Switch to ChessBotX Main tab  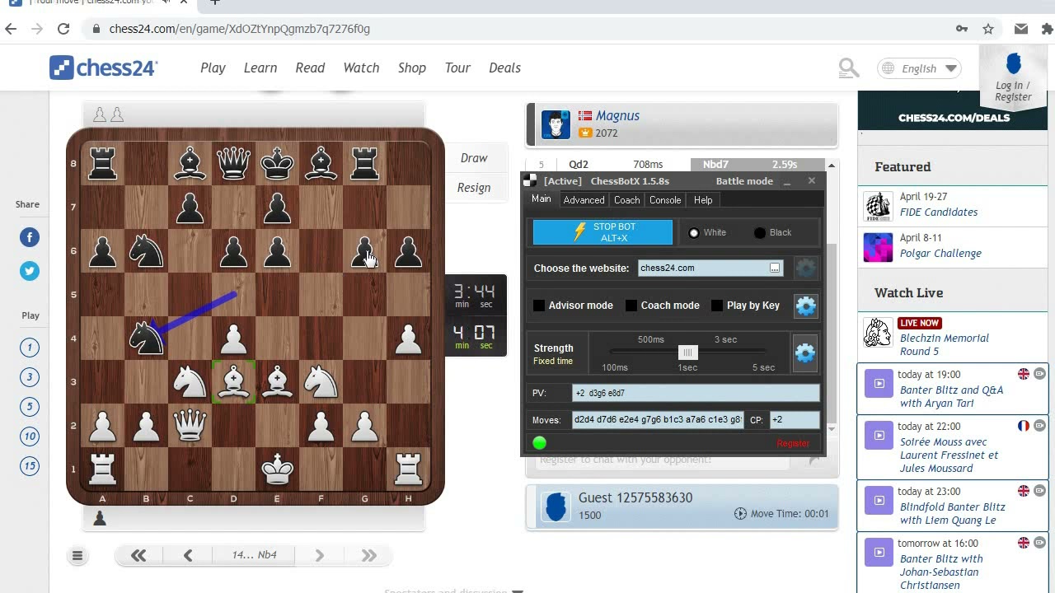pyautogui.click(x=542, y=199)
